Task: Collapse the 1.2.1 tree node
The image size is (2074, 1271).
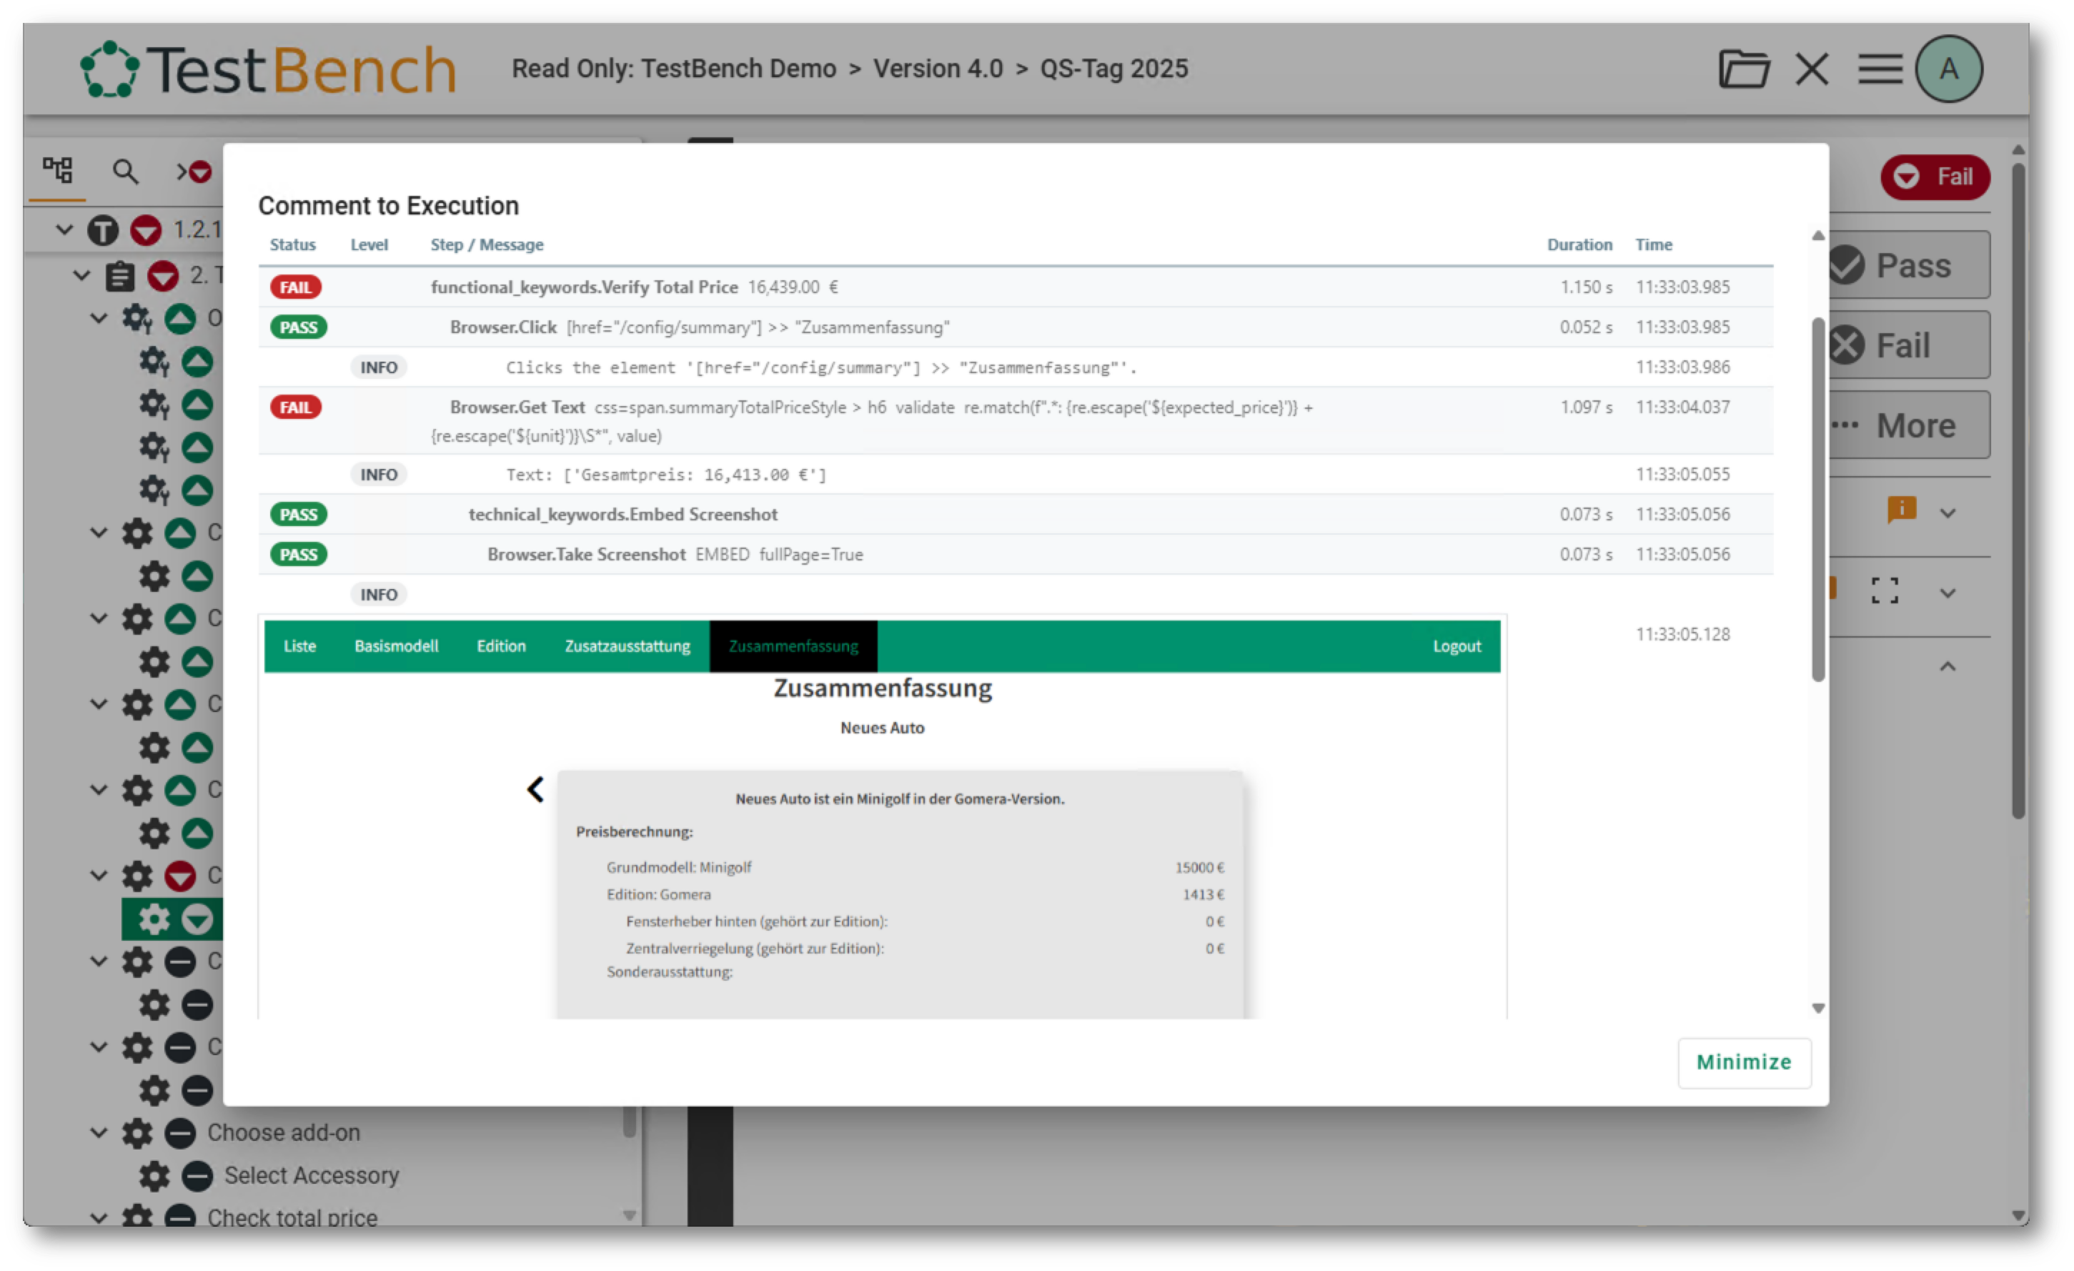Action: pyautogui.click(x=64, y=229)
